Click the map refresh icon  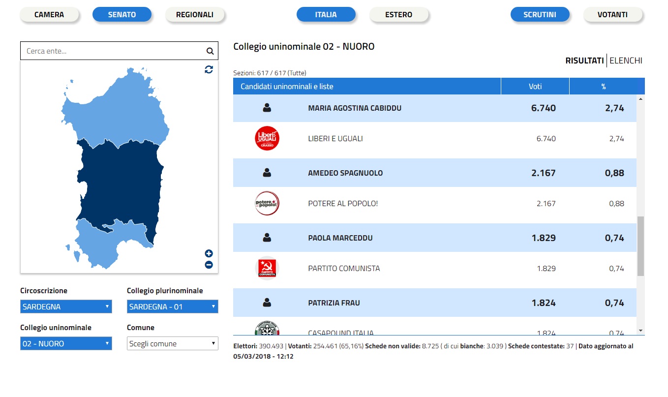209,69
